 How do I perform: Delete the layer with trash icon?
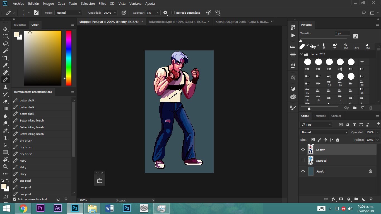[371, 199]
